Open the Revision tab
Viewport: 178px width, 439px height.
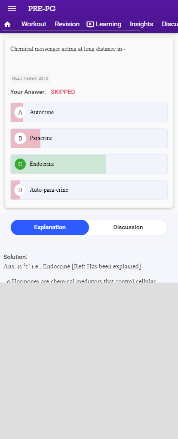coord(67,24)
